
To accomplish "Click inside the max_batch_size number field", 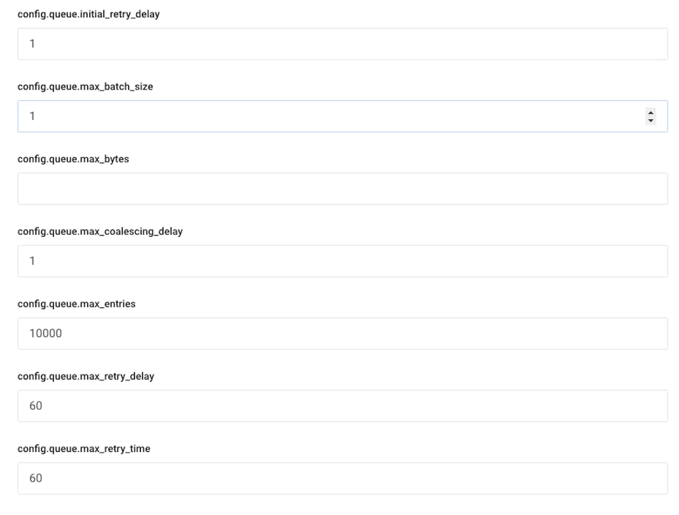I will click(332, 116).
